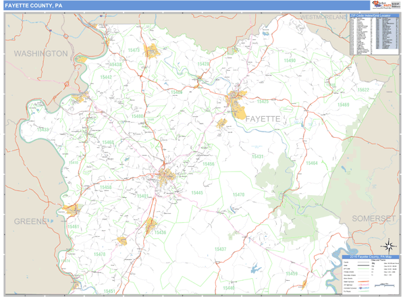The image size is (405, 297).
Task: Click ZIP code 15480
Action: coord(137,116)
